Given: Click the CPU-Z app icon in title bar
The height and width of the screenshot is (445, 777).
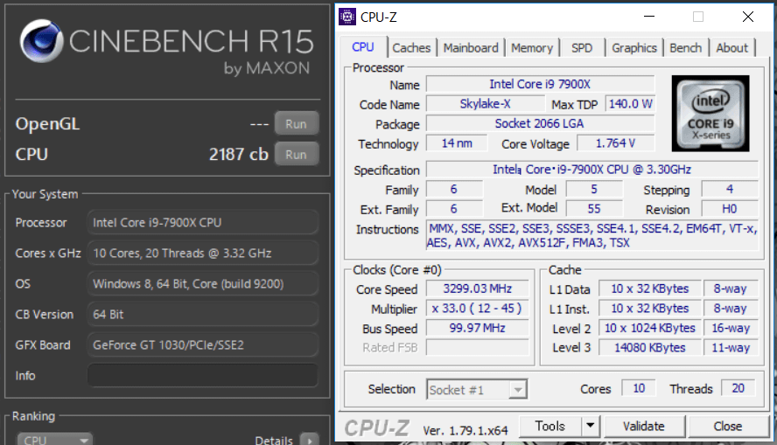Looking at the screenshot, I should click(346, 17).
